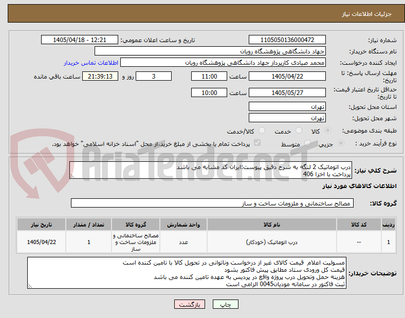The height and width of the screenshot is (318, 405).
Task: Click the چاپ print button
Action: [x=226, y=305]
